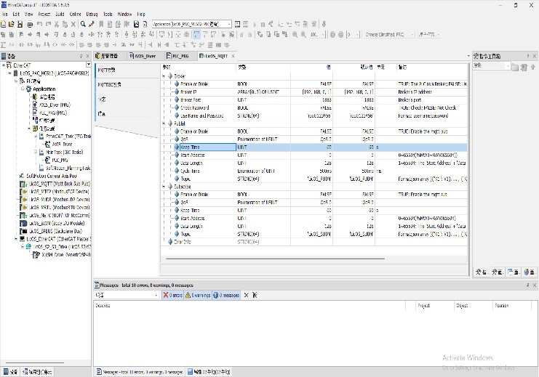Click the horizontal scrollbar under parameter table
Viewport: 539px width, 377px height.
(275, 259)
